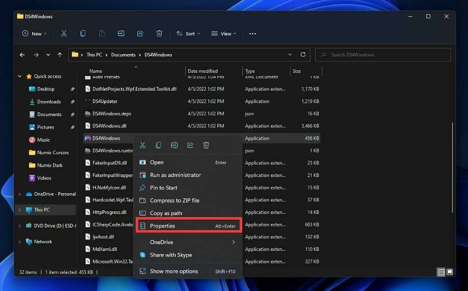Click This PC in the address breadcrumb
468x291 pixels.
[94, 55]
